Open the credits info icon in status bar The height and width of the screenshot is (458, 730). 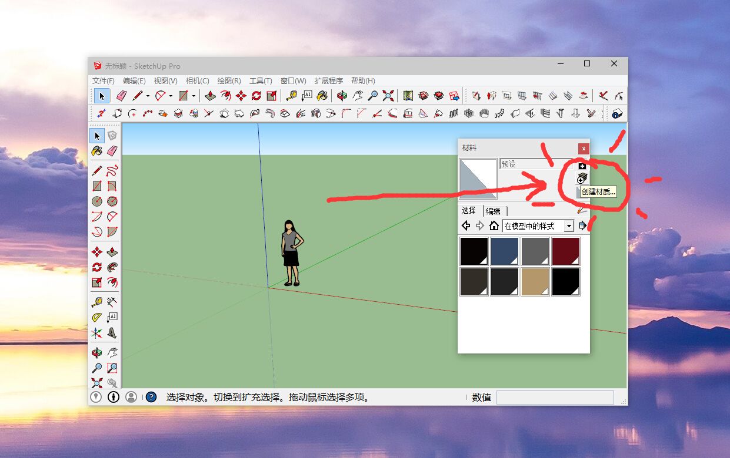(114, 397)
